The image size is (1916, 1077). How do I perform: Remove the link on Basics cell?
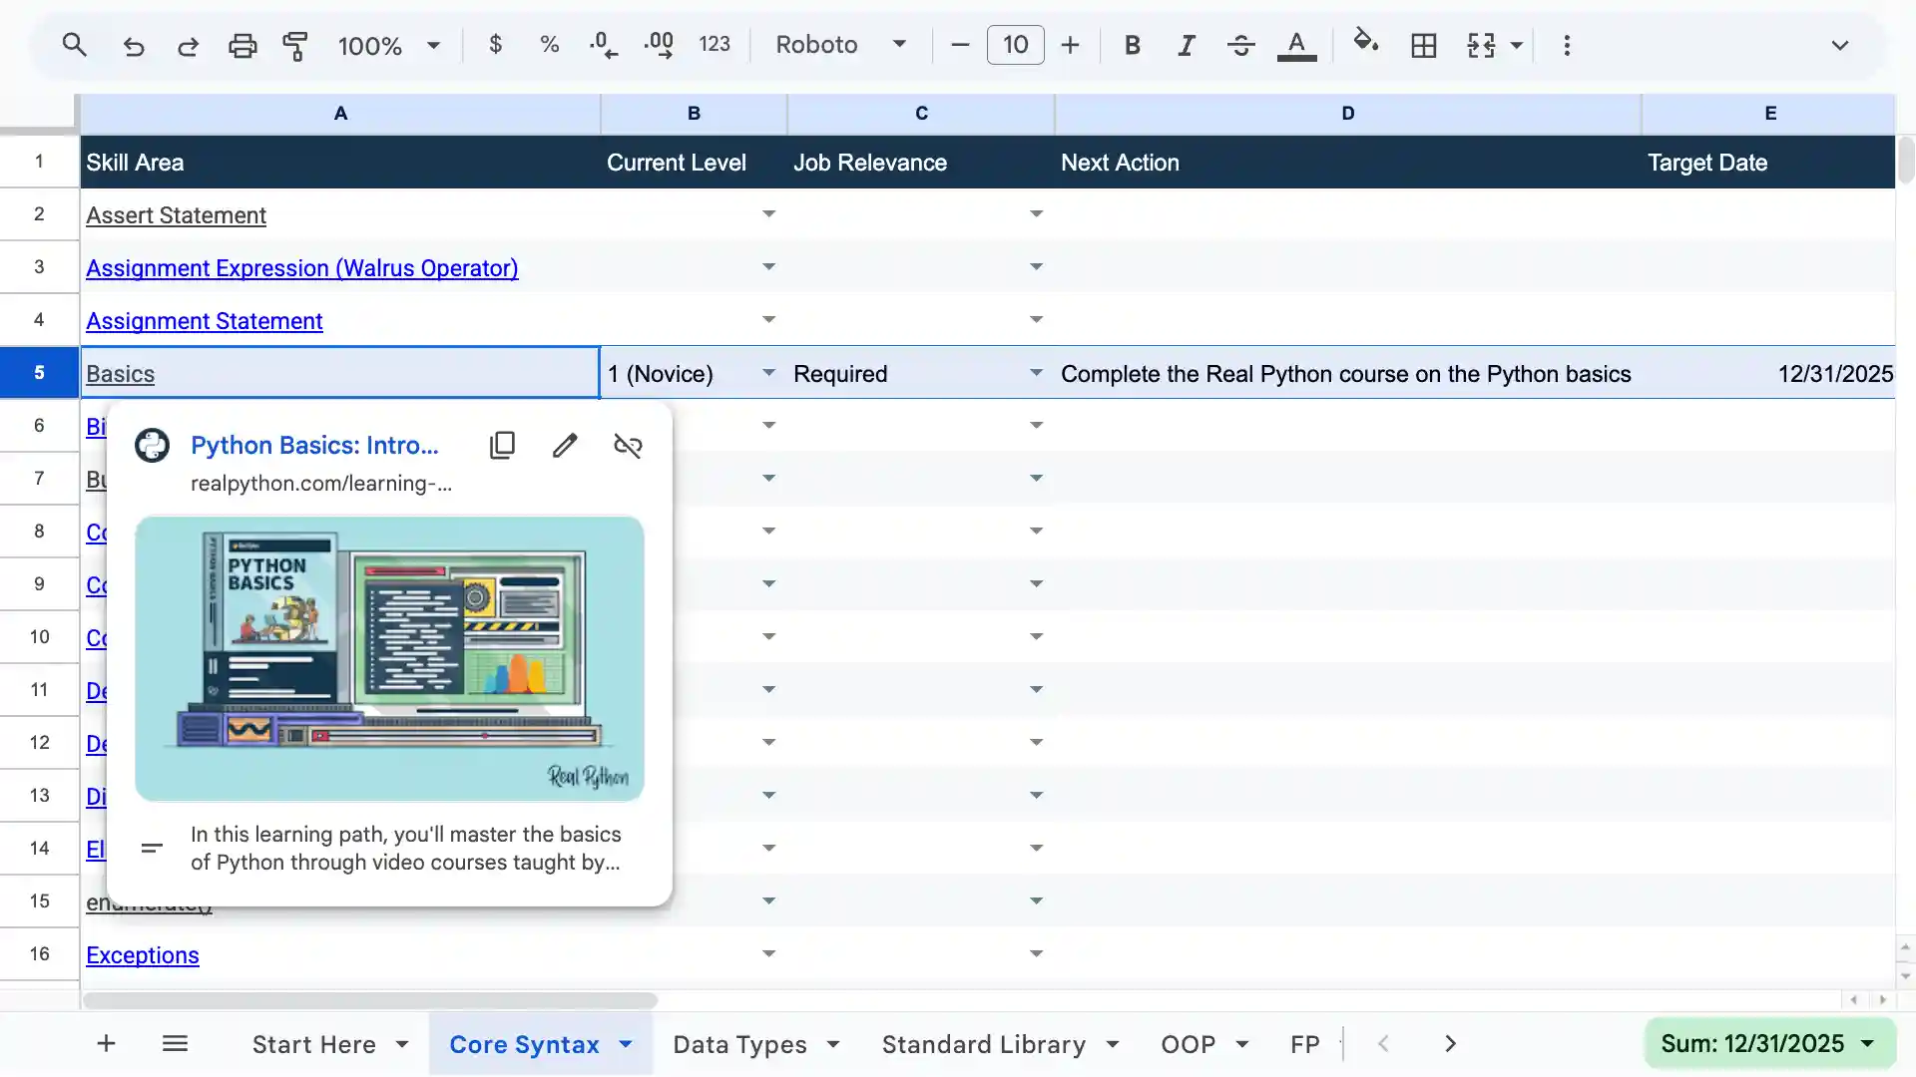pyautogui.click(x=628, y=445)
